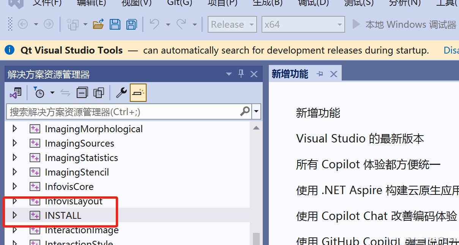Viewport: 459px width, 245px height.
Task: Expand the ImagingSources project node
Action: click(15, 143)
